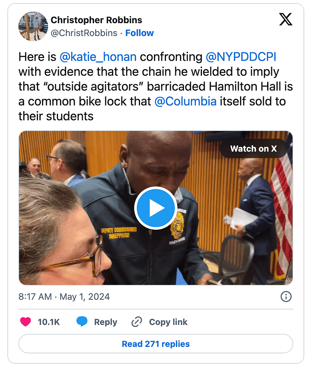
Task: Click the tweet body text
Action: [156, 86]
